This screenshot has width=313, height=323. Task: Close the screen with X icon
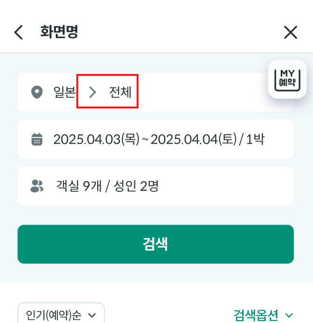click(290, 32)
